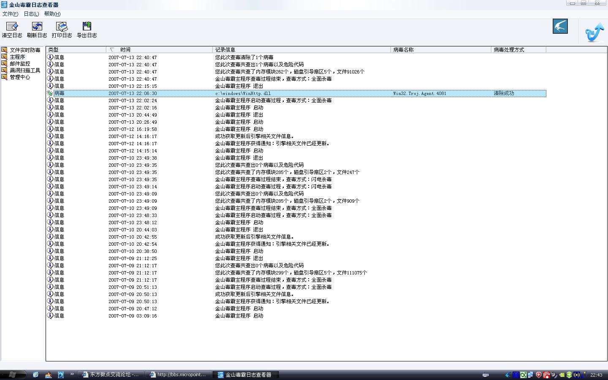
Task: Switch to the http://bbs.micropoint taskbar window
Action: pos(178,375)
